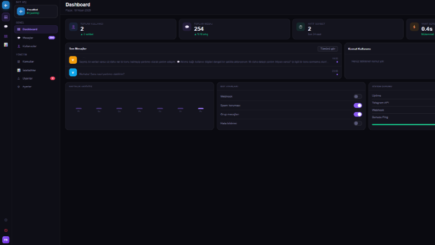This screenshot has height=245, width=435.
Task: Click the orange V avatar in Son Mesajlar
Action: click(73, 60)
